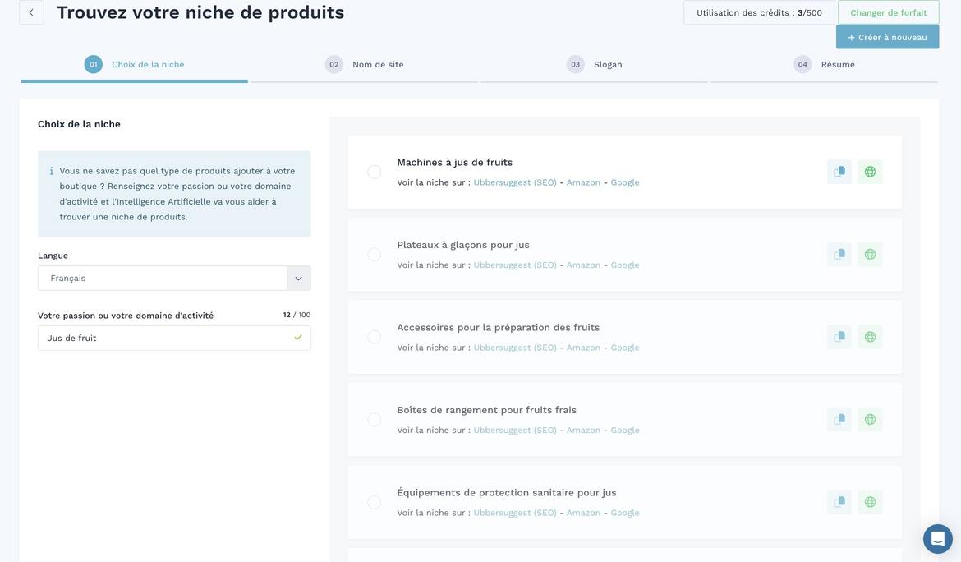The height and width of the screenshot is (562, 961).
Task: Open Amazon link for 'Machines à jus de fruits'
Action: point(583,182)
